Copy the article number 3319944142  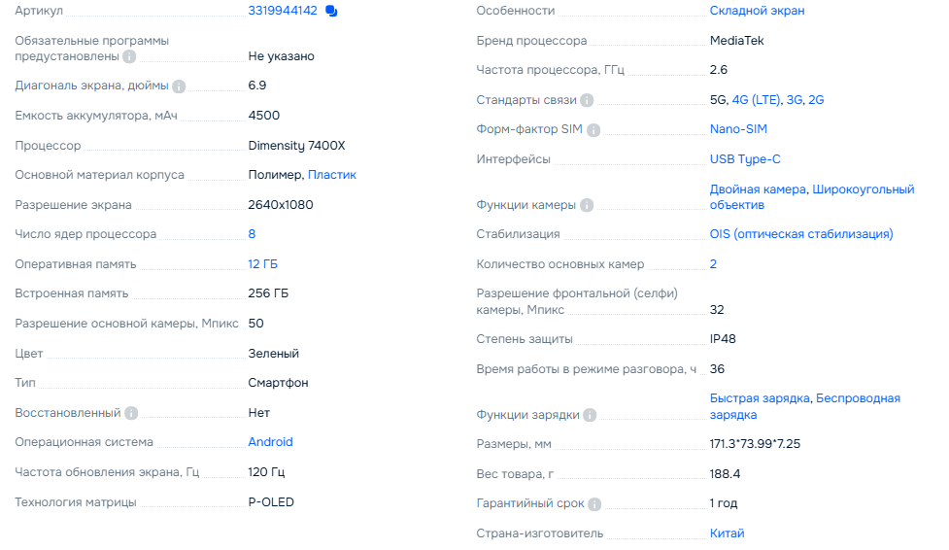point(331,11)
